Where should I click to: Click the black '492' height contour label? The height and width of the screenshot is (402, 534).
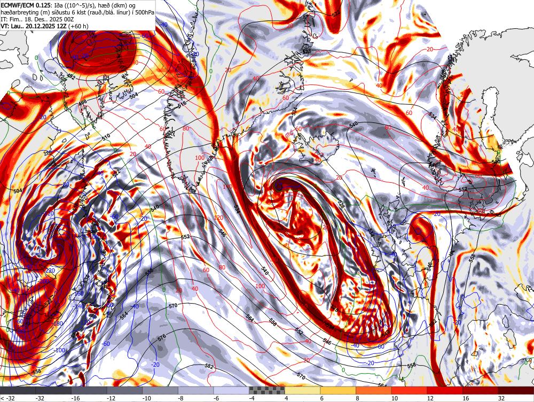tap(70, 77)
